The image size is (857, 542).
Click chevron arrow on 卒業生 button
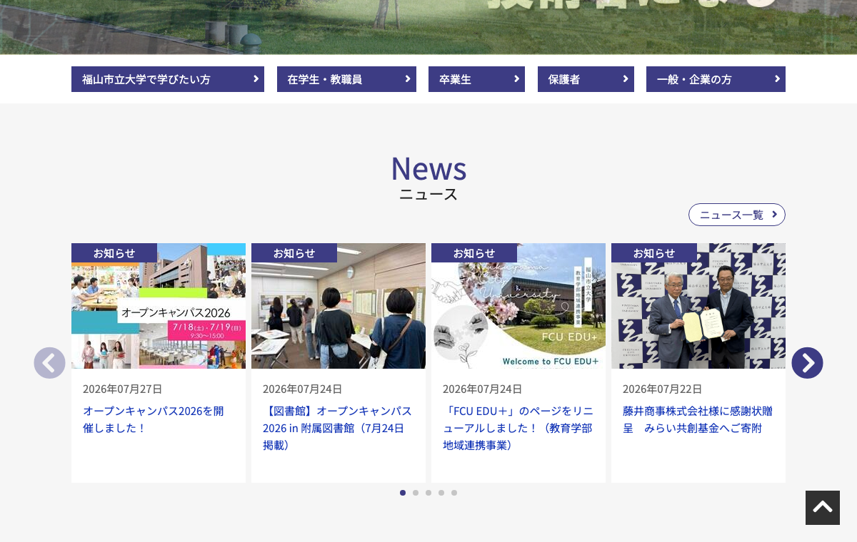(516, 78)
